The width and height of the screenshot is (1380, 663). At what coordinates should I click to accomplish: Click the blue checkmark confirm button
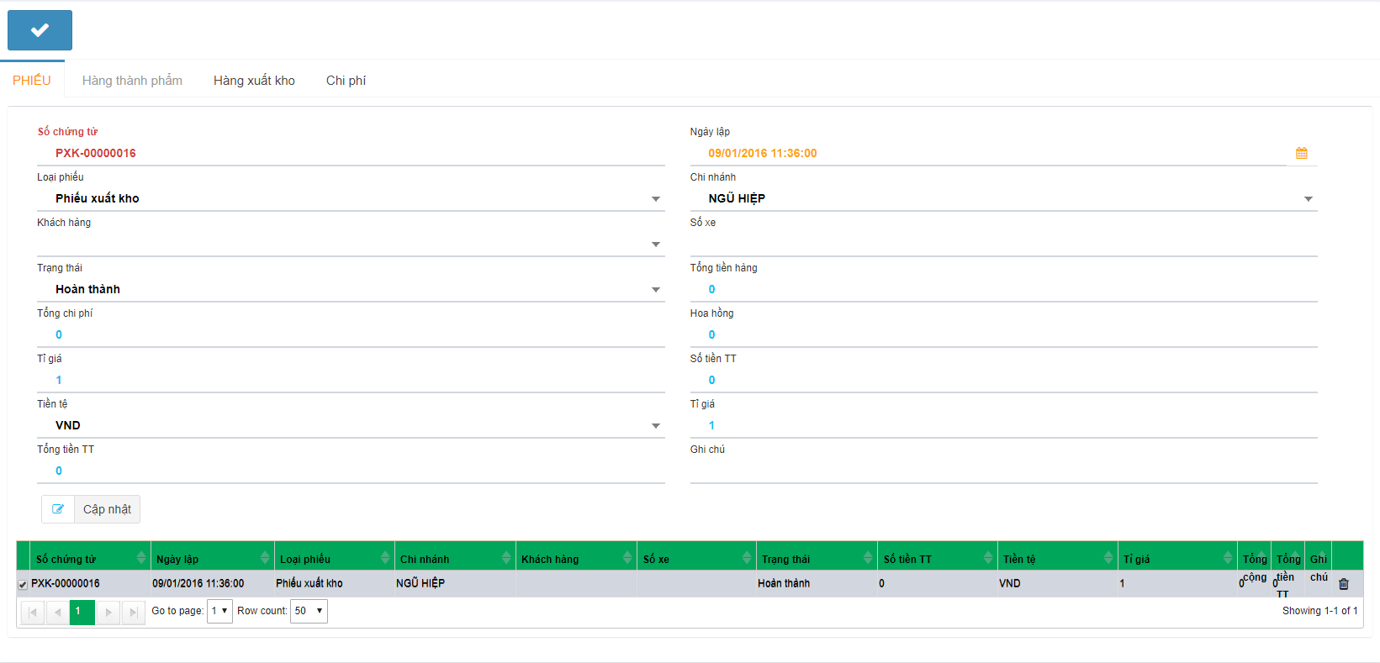point(40,30)
